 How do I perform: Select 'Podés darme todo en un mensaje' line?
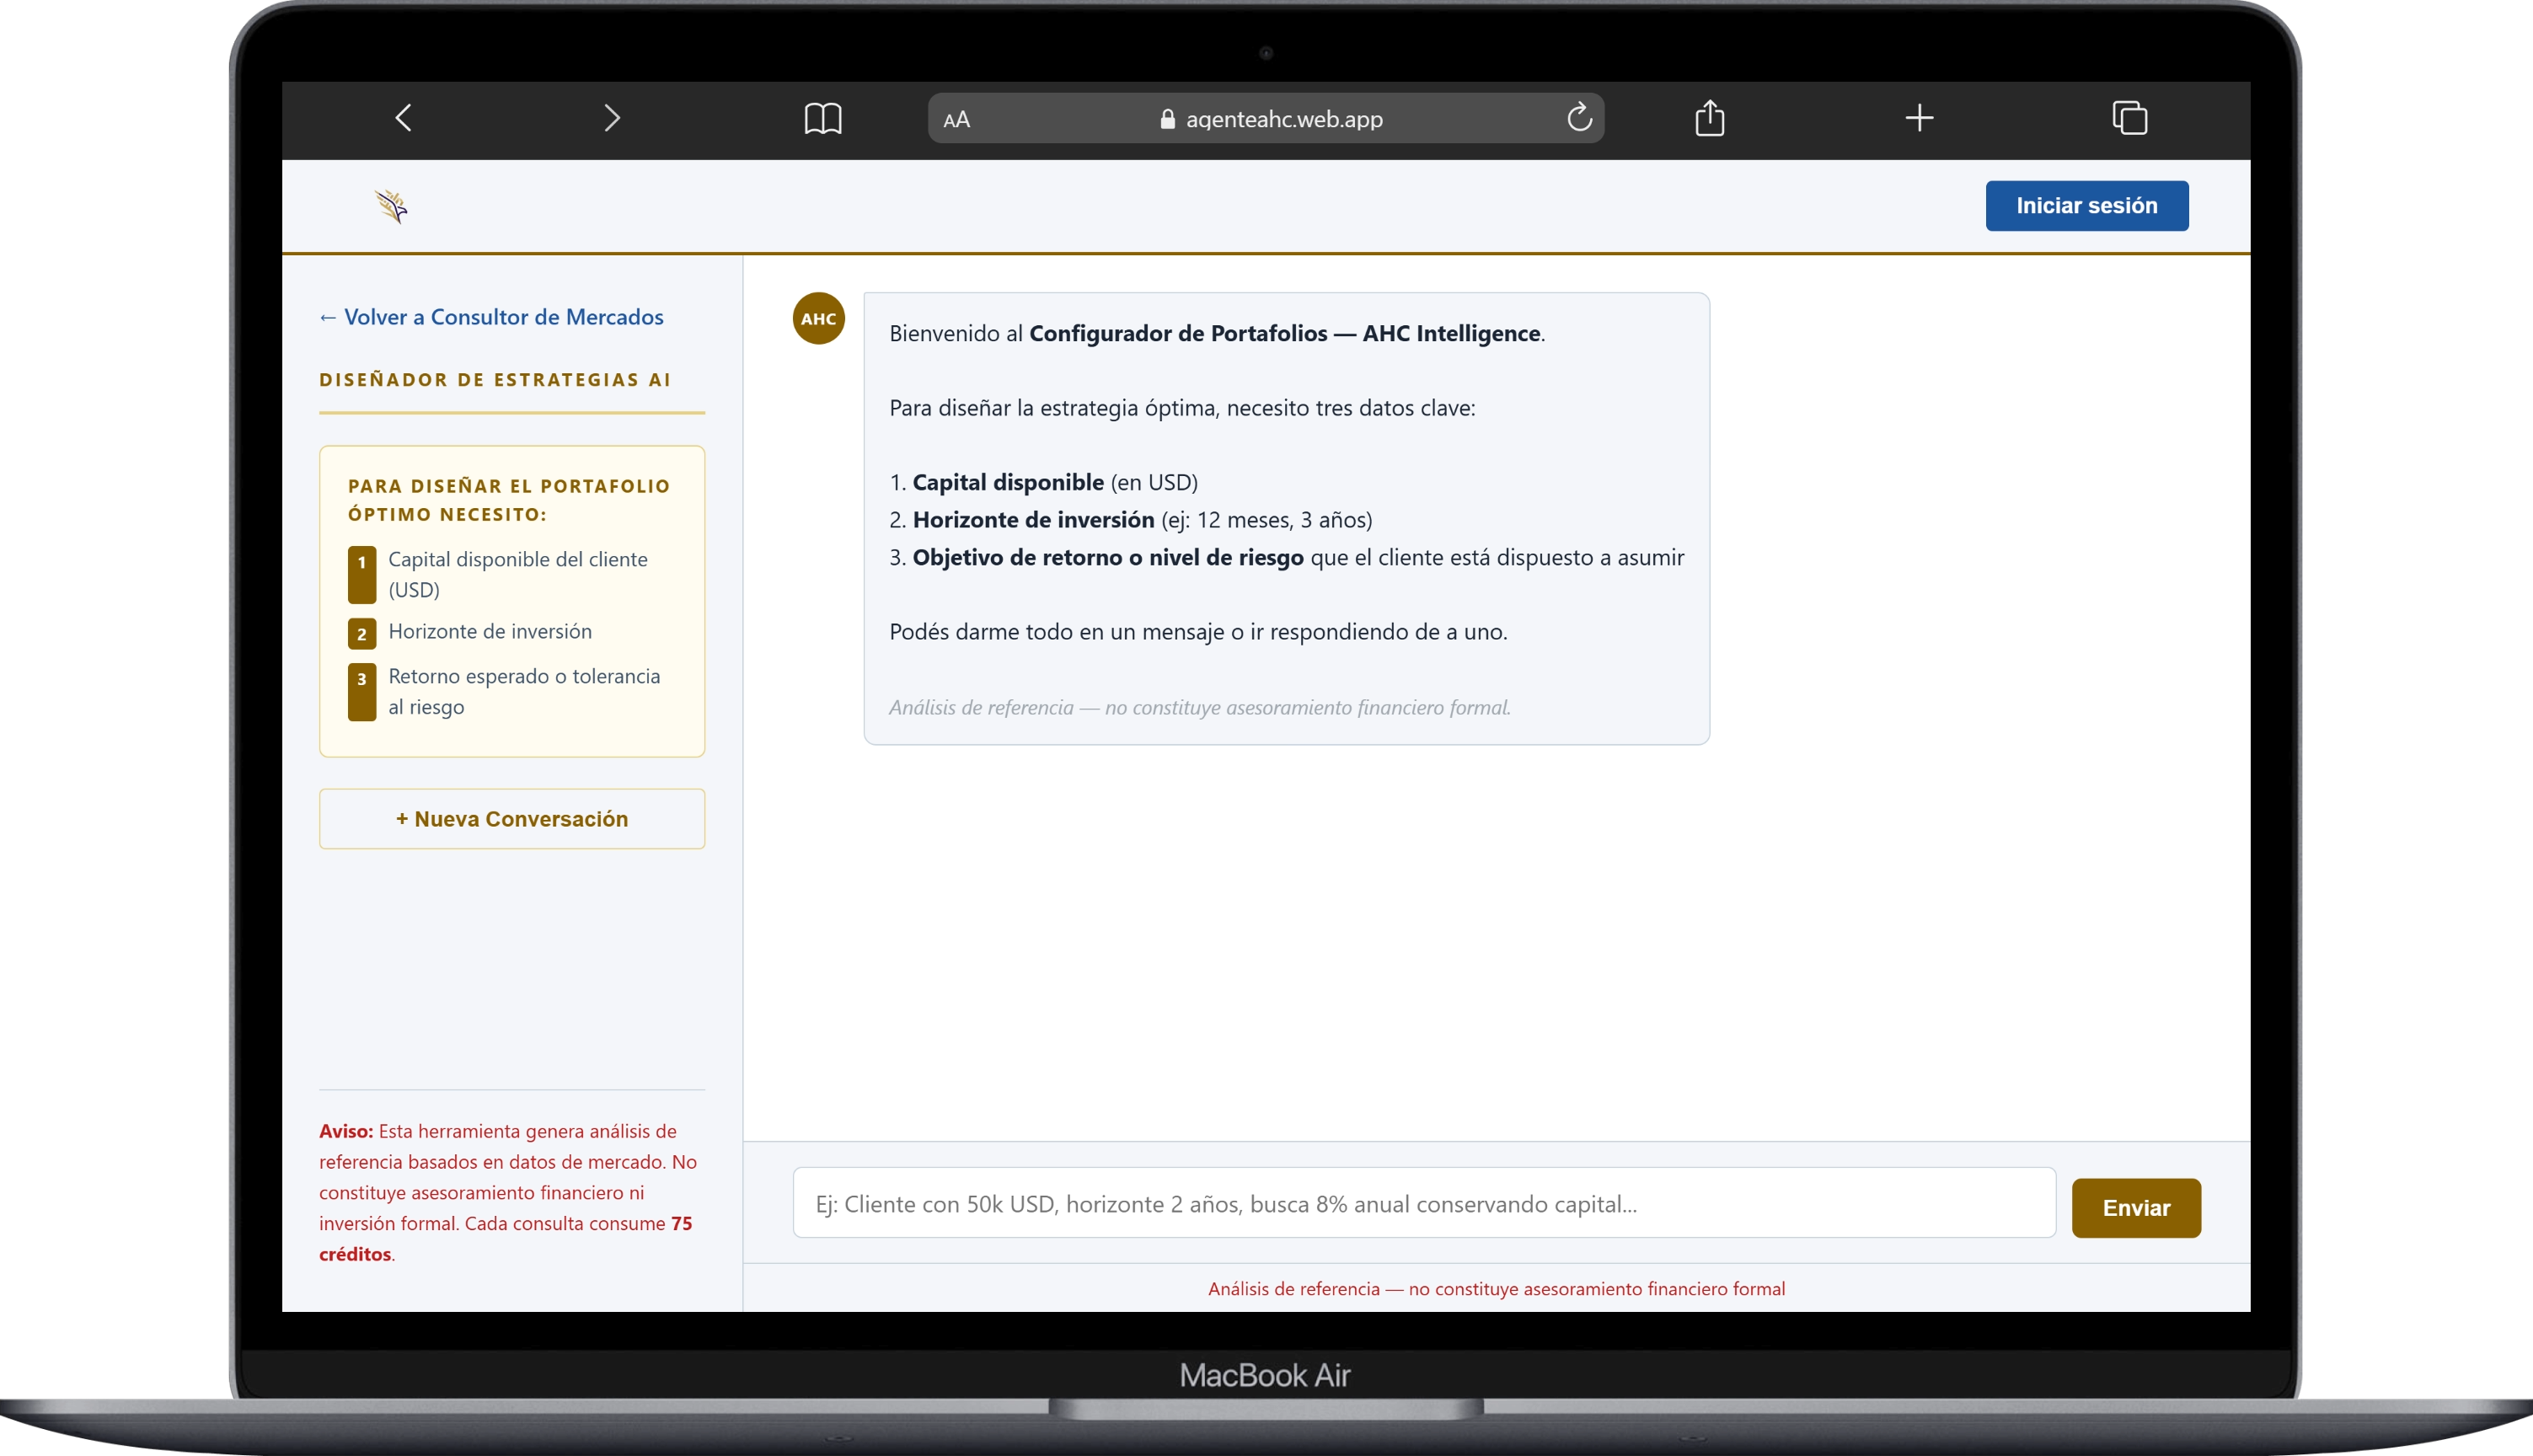[1198, 631]
